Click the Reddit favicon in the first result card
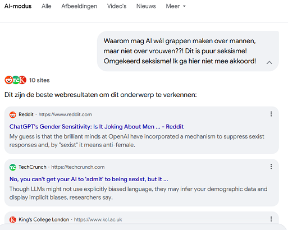The height and width of the screenshot is (230, 288). pos(13,114)
